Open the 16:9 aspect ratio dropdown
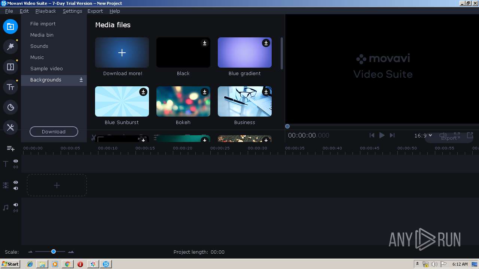 tap(423, 136)
